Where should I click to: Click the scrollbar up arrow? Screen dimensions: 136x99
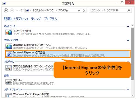[132, 26]
